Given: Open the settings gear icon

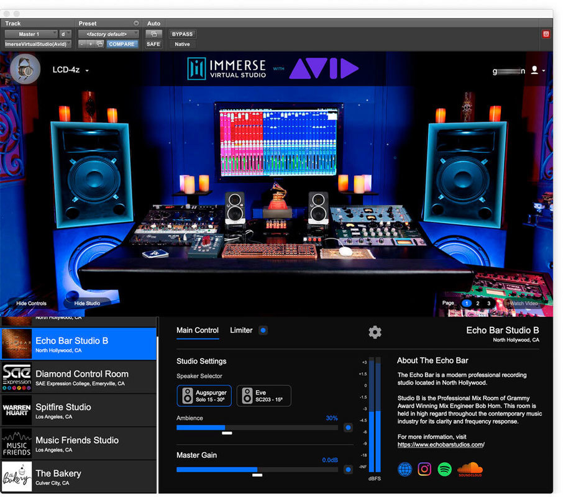Looking at the screenshot, I should click(x=375, y=332).
